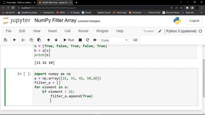The image size is (205, 115).
Task: Rename the notebook title NumPy Filter Array
Action: (55, 20)
